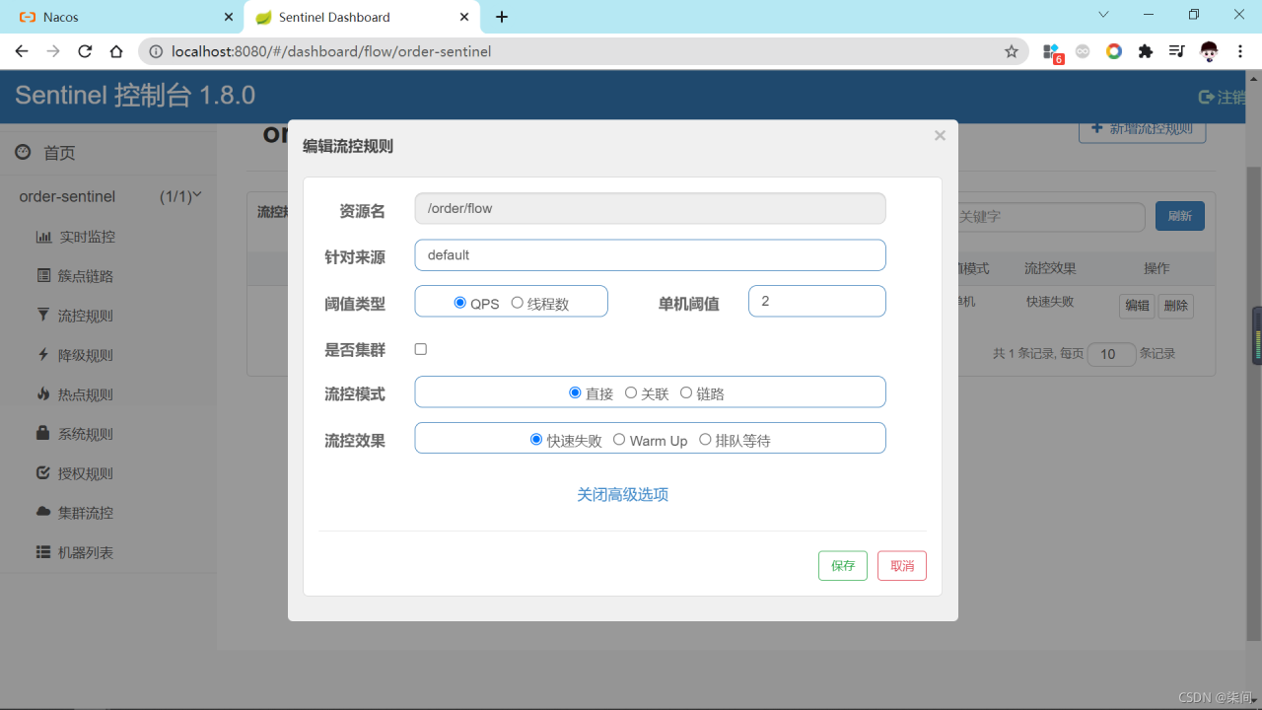
Task: Open the Chrome extensions puzzle icon
Action: [1145, 51]
